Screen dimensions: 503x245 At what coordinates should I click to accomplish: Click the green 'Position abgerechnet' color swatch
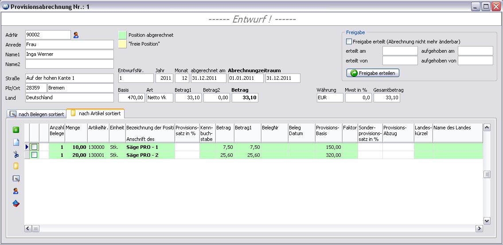(x=122, y=35)
